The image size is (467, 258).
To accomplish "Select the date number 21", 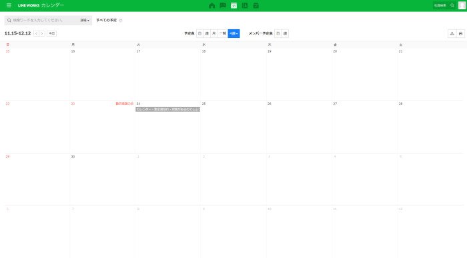I will pyautogui.click(x=400, y=51).
